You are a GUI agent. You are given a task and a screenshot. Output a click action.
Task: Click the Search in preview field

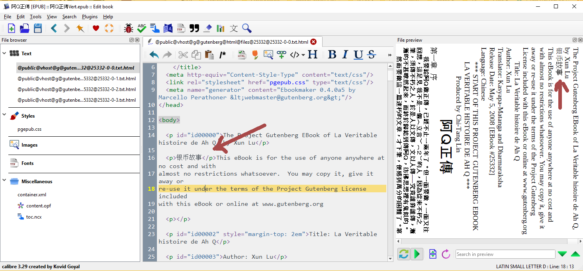point(505,254)
